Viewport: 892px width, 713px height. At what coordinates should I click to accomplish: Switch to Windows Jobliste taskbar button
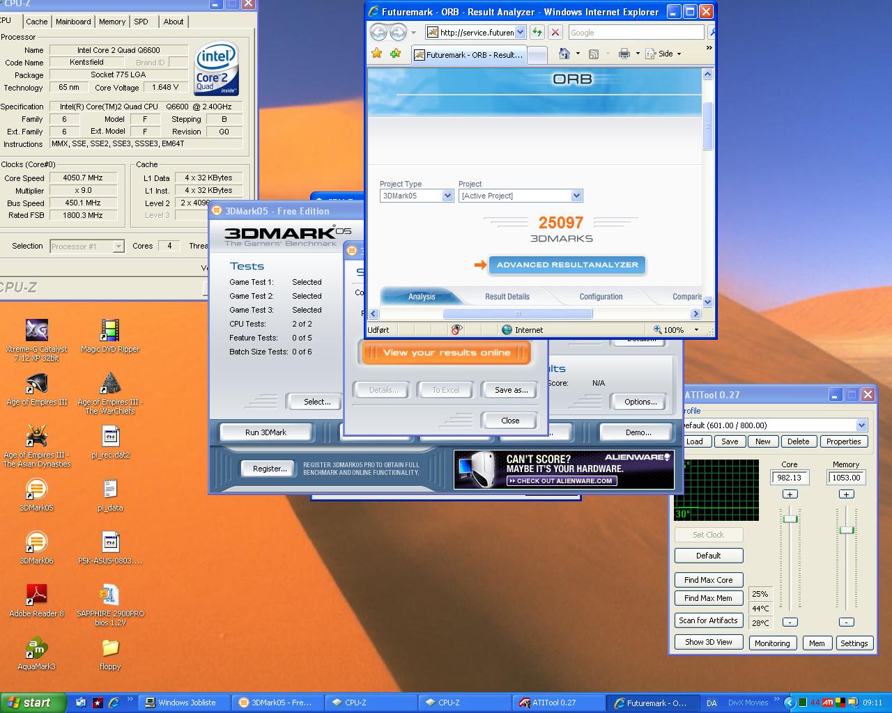pyautogui.click(x=185, y=703)
